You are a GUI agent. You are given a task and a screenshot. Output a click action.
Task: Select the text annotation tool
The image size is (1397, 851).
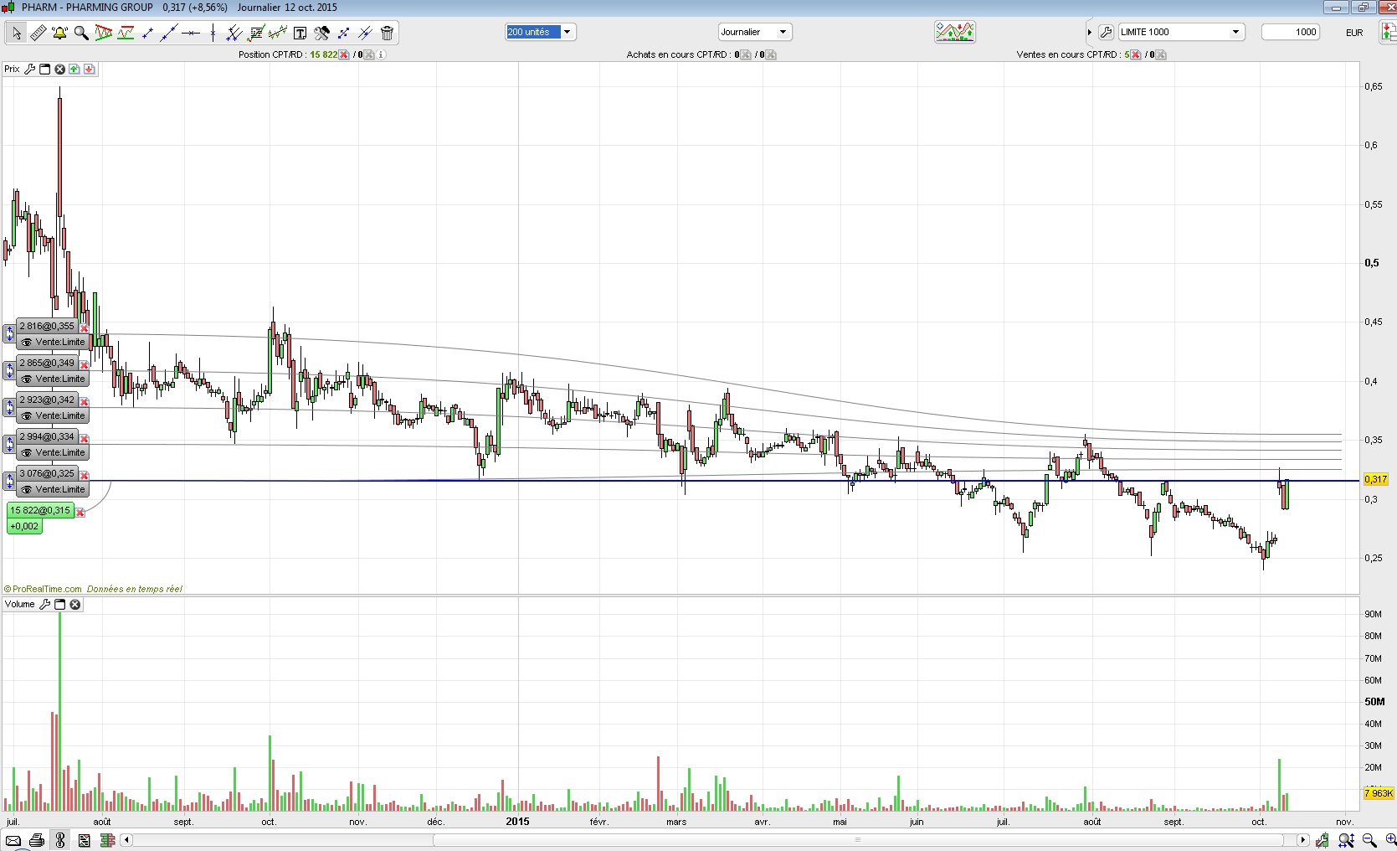[300, 33]
